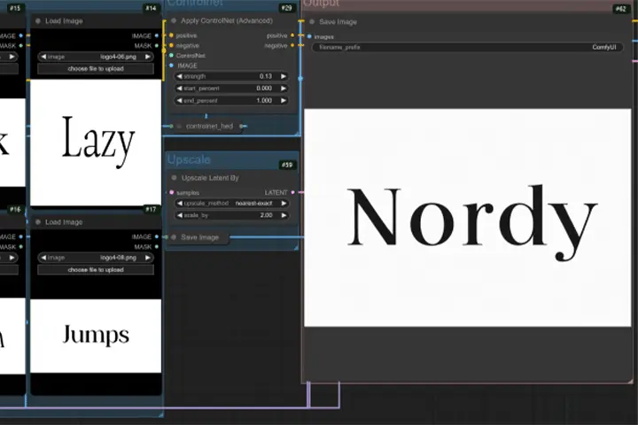
Task: Click the LATENT output port
Action: tap(293, 192)
